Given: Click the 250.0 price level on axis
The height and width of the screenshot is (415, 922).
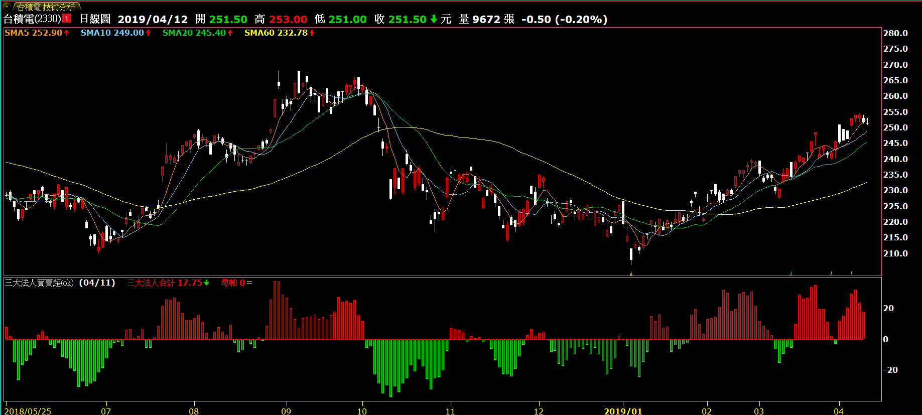Looking at the screenshot, I should [x=895, y=127].
